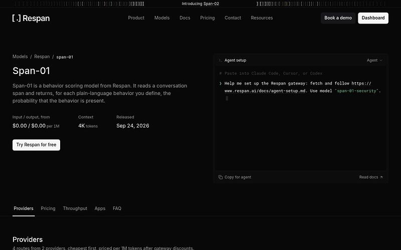
Task: Go to Models breadcrumb
Action: click(20, 56)
